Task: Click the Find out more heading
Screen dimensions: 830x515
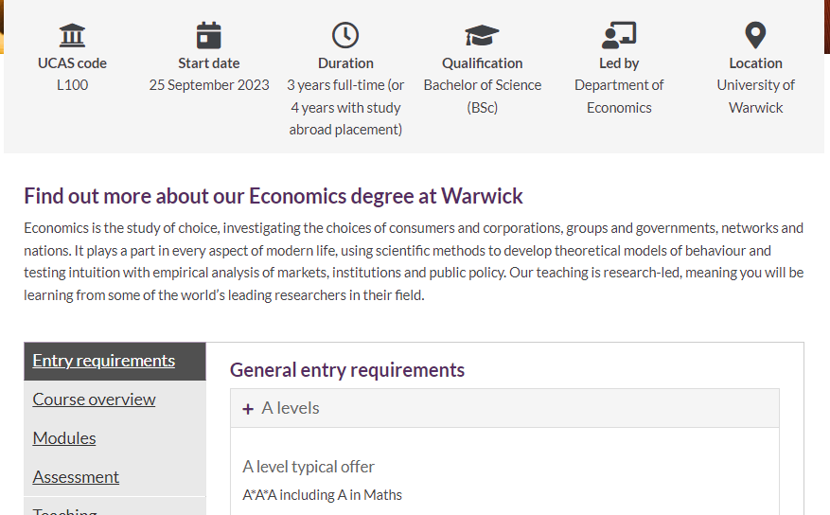Action: point(274,197)
